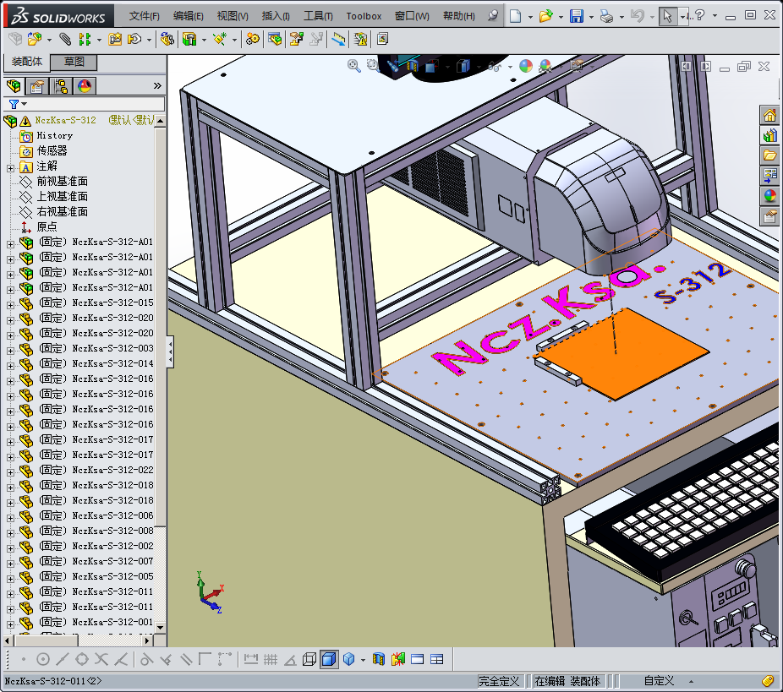Click the Assembly Features icon
Image resolution: width=783 pixels, height=692 pixels.
(189, 39)
